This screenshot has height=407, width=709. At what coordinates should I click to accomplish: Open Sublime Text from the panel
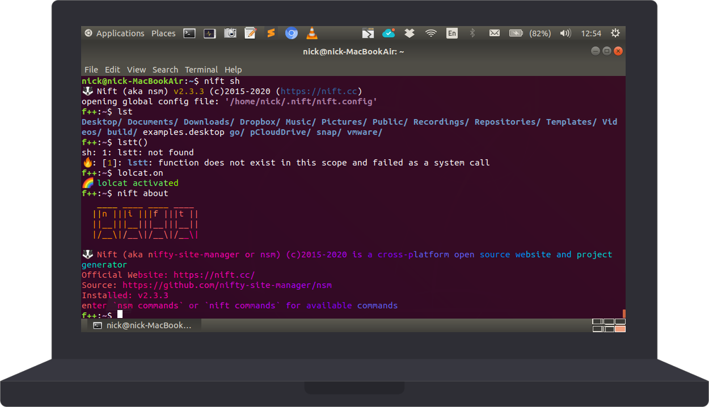(271, 33)
